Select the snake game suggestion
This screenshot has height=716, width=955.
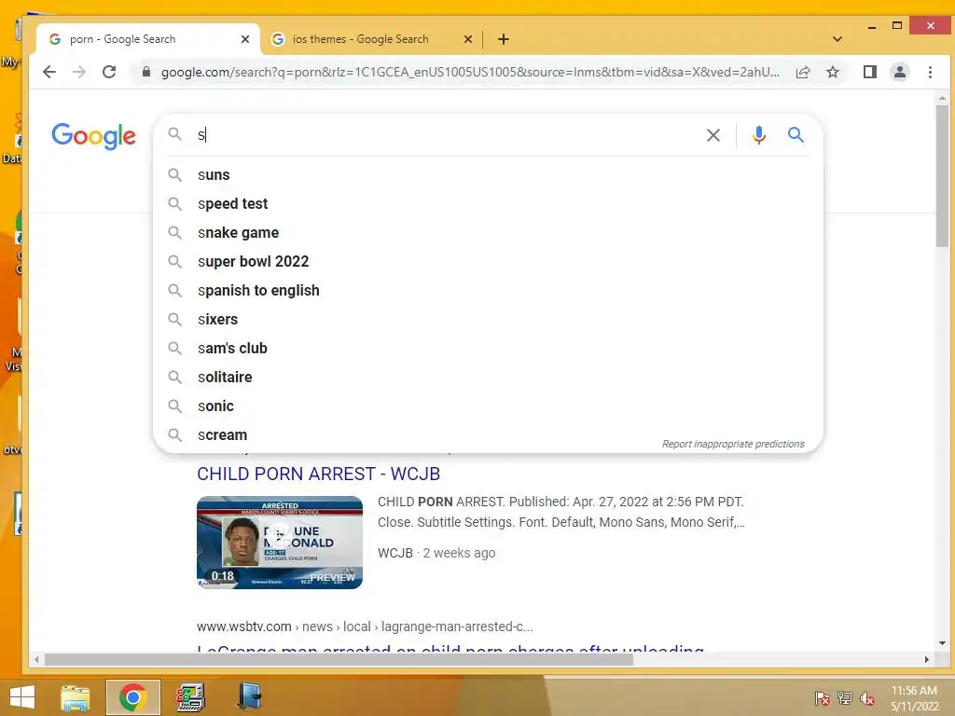click(x=489, y=232)
